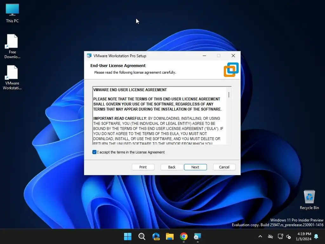Click 'End-User License Agreement' title

pyautogui.click(x=118, y=65)
